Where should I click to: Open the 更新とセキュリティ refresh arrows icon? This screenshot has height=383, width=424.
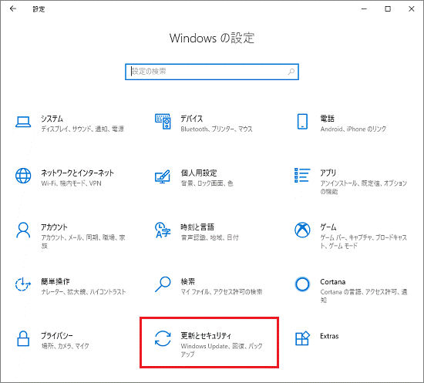163,338
